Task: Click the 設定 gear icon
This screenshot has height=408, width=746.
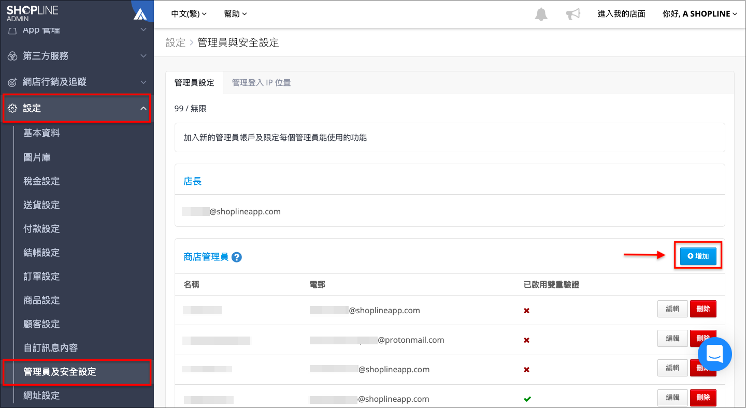Action: (x=12, y=108)
